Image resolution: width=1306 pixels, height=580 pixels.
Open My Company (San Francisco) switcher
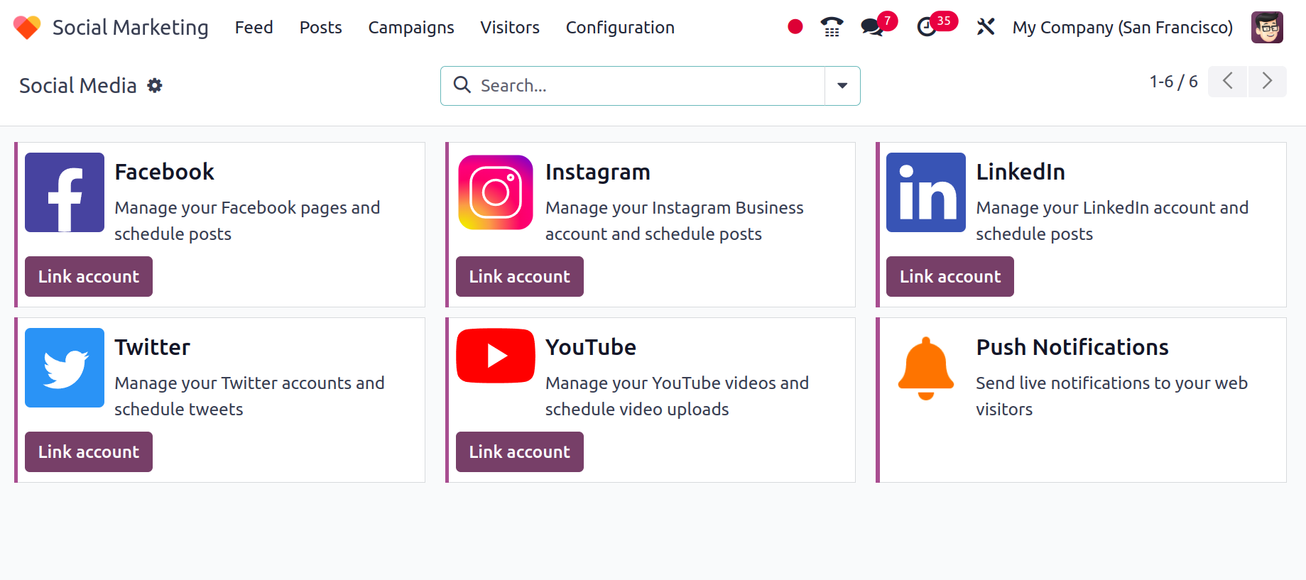click(1122, 28)
